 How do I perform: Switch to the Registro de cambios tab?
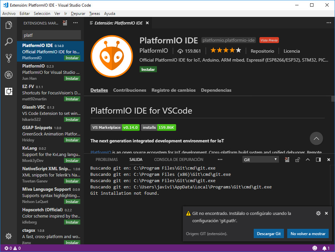point(173,90)
